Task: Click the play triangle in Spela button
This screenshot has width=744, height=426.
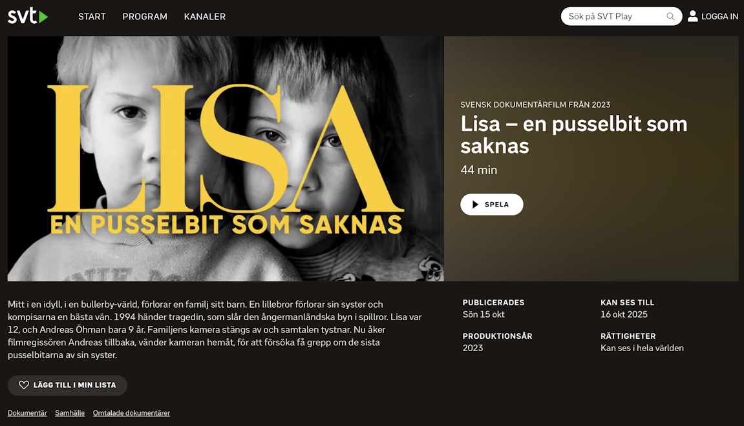Action: 476,205
